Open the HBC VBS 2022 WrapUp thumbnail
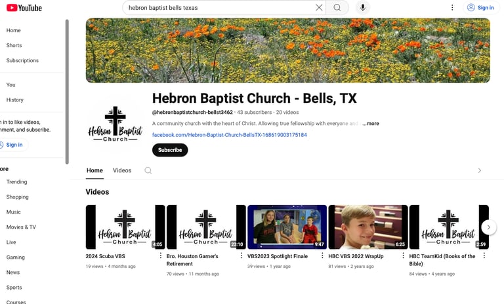This screenshot has width=504, height=304. click(368, 227)
